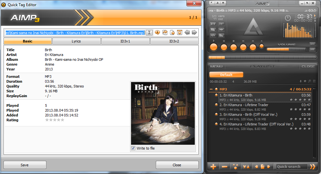Click the playlist CLOSE button
The width and height of the screenshot is (321, 174).
(x=308, y=67)
